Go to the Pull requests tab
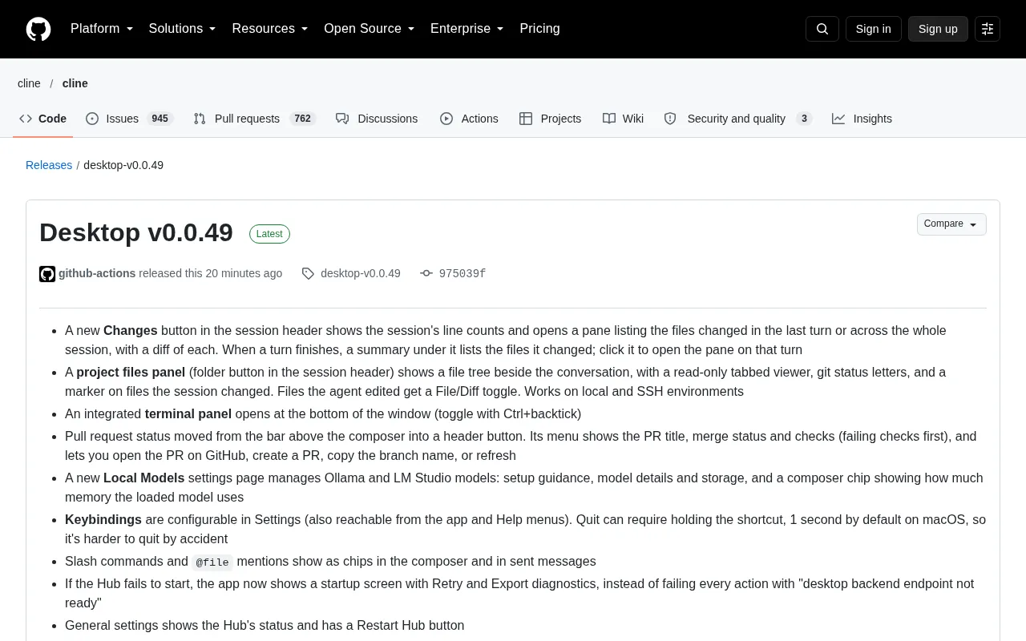 255,119
